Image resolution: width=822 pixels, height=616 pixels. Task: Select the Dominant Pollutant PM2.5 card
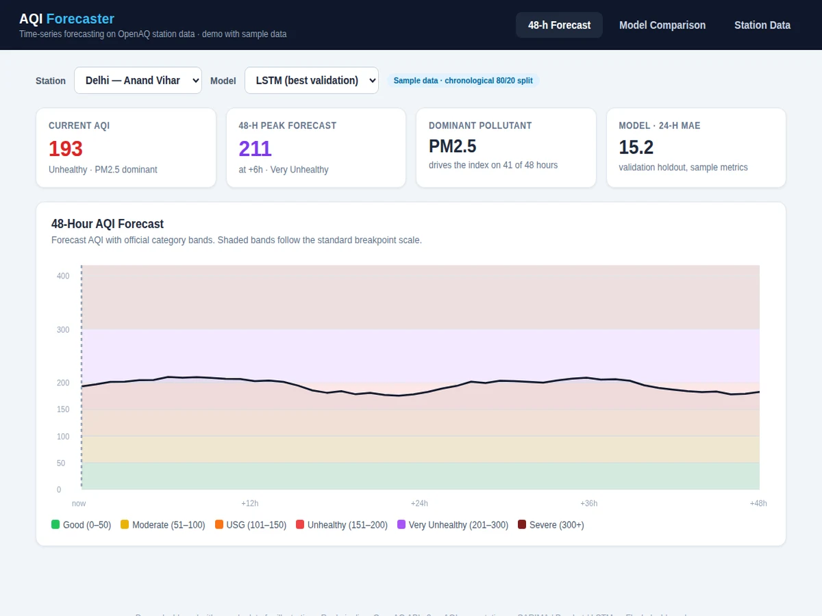coord(506,147)
